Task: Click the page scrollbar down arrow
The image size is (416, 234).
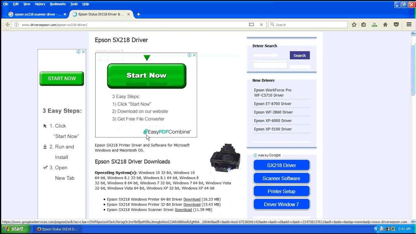Action: pyautogui.click(x=413, y=222)
